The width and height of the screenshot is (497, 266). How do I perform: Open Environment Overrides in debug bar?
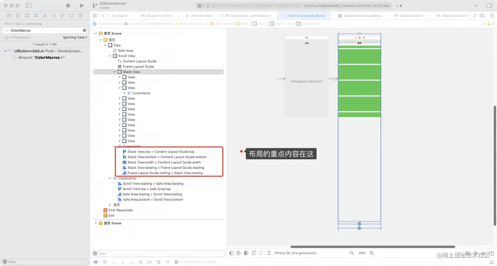coord(159,262)
